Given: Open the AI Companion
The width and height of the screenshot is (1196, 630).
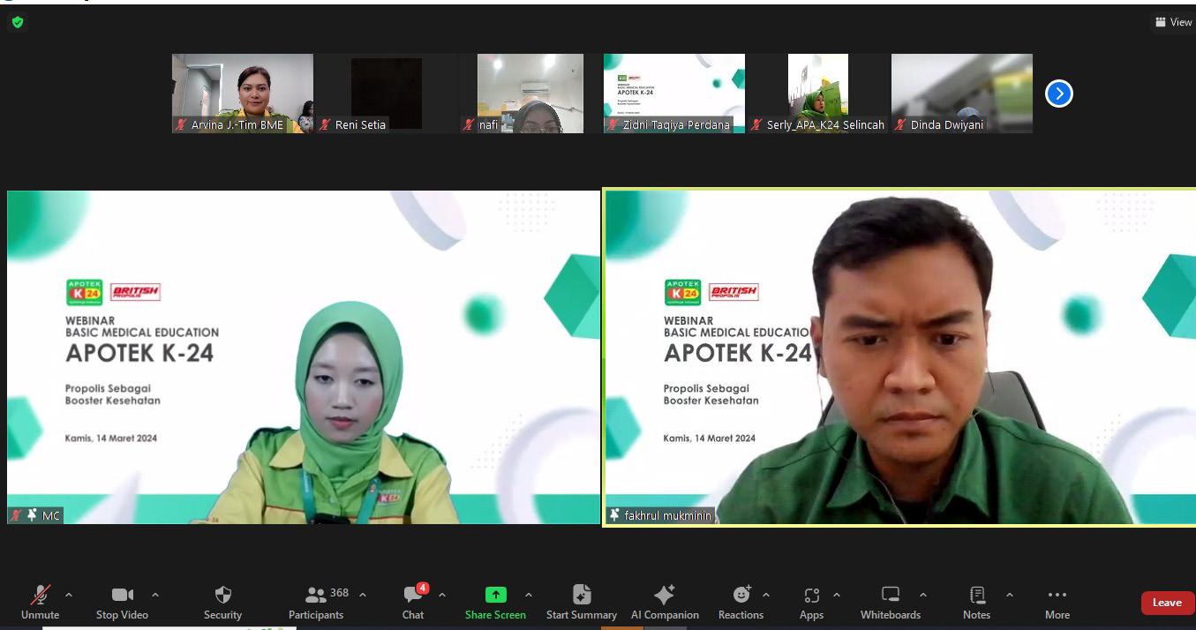Looking at the screenshot, I should 665,603.
